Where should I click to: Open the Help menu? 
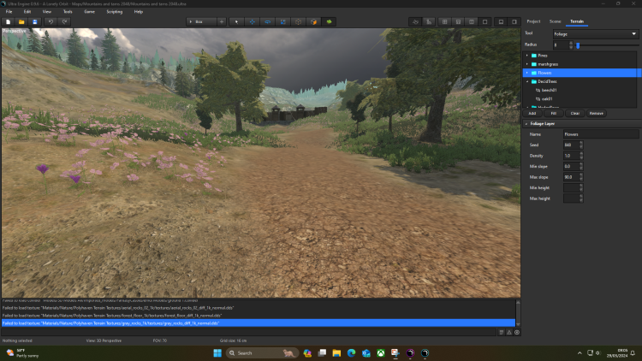[x=139, y=11]
